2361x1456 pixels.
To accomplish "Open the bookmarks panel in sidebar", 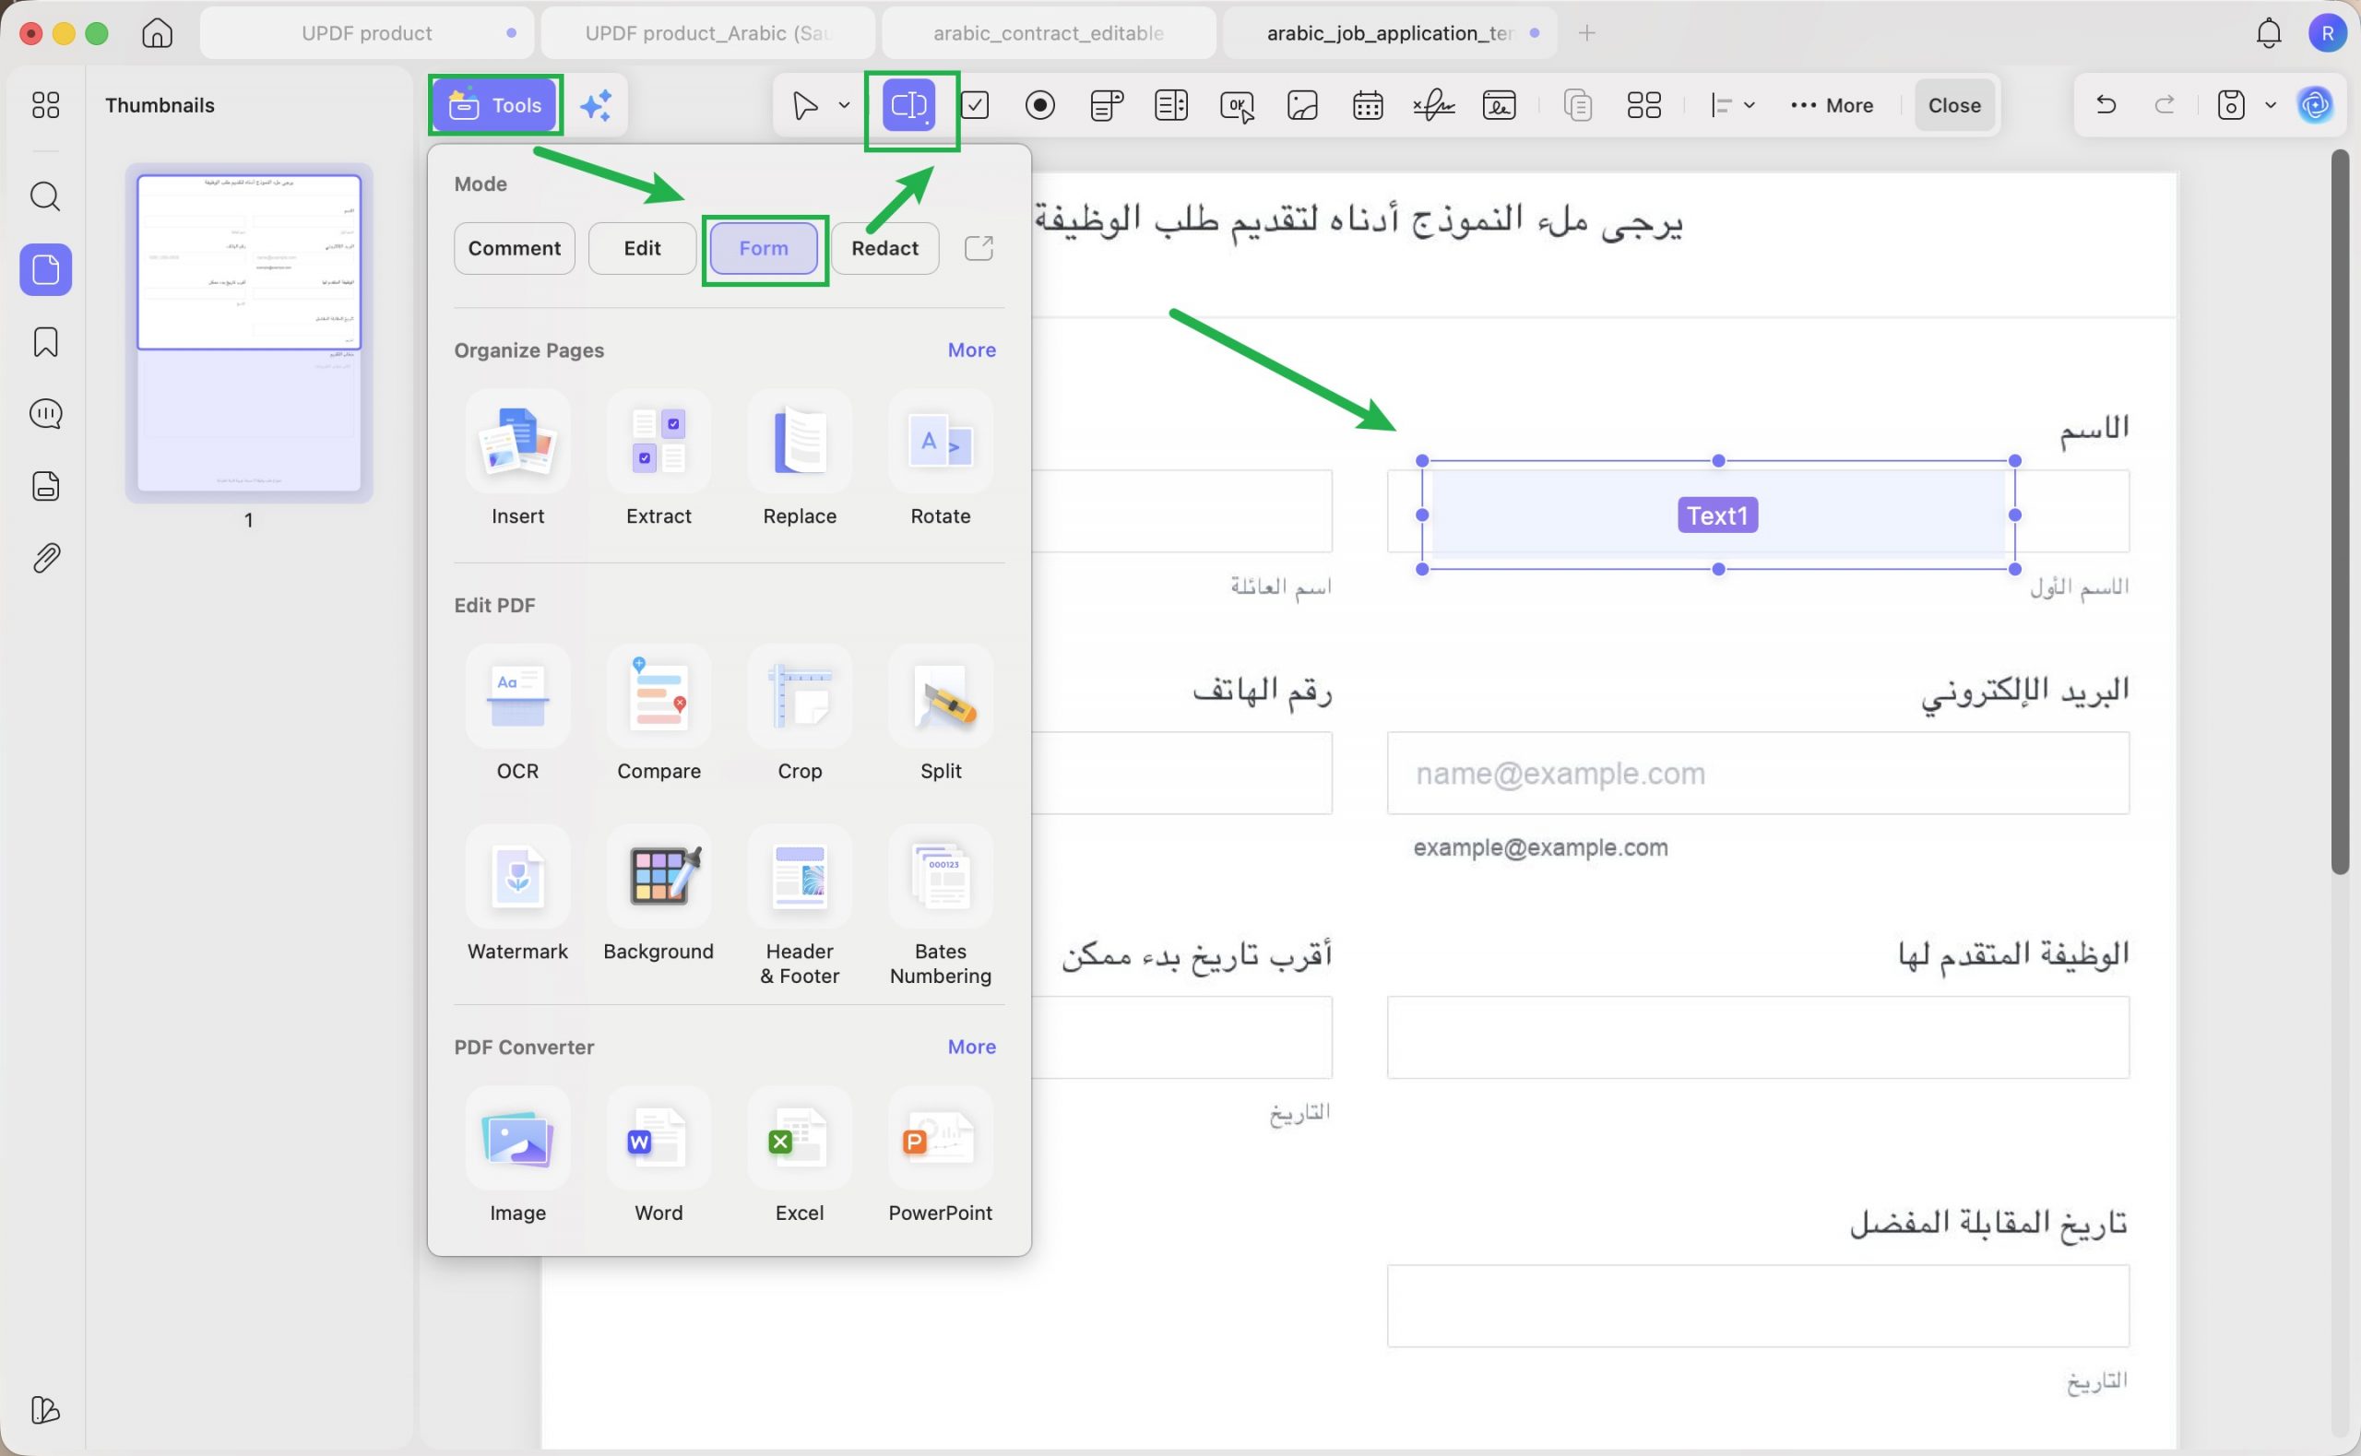I will point(45,342).
